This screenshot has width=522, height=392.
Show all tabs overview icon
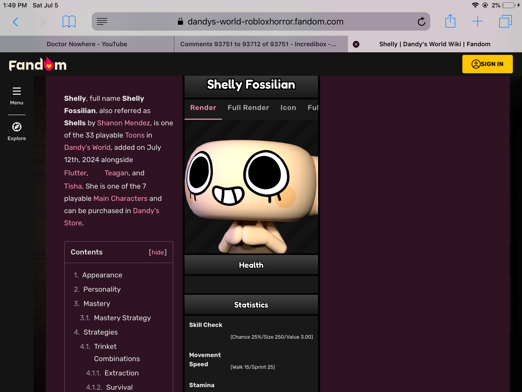505,21
